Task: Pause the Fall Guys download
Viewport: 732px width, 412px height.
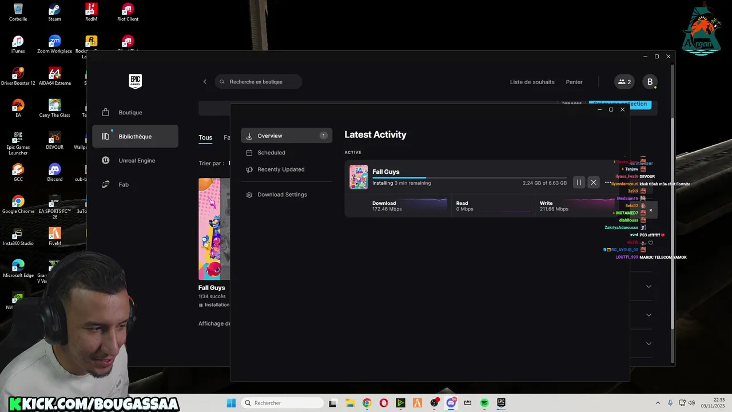Action: point(579,183)
